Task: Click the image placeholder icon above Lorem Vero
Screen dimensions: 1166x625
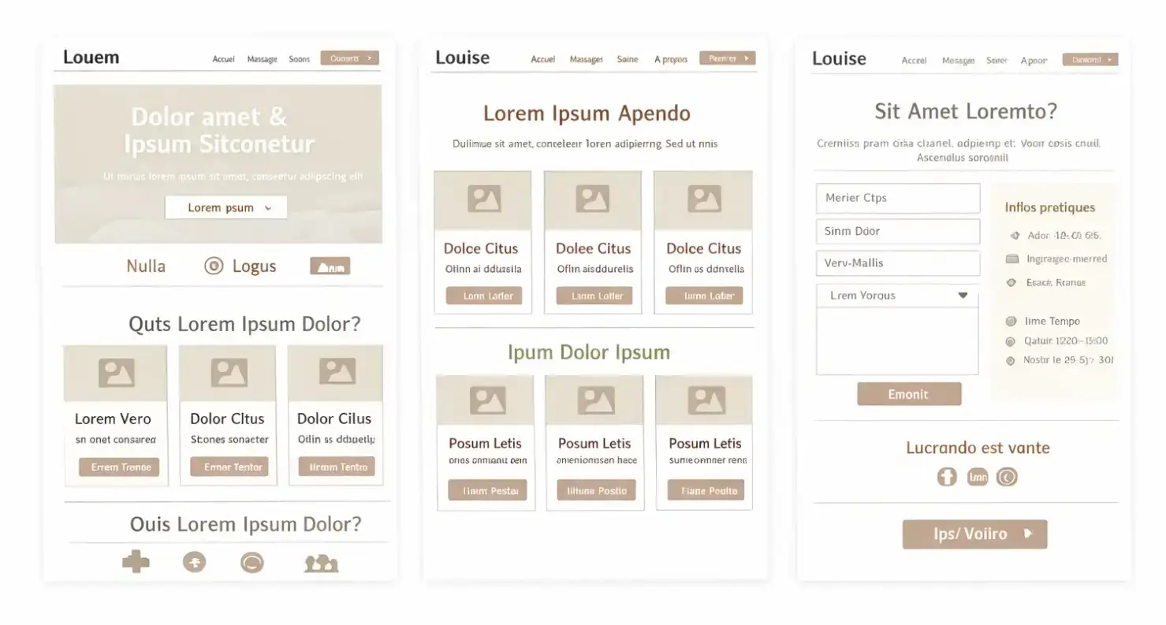Action: click(x=116, y=373)
